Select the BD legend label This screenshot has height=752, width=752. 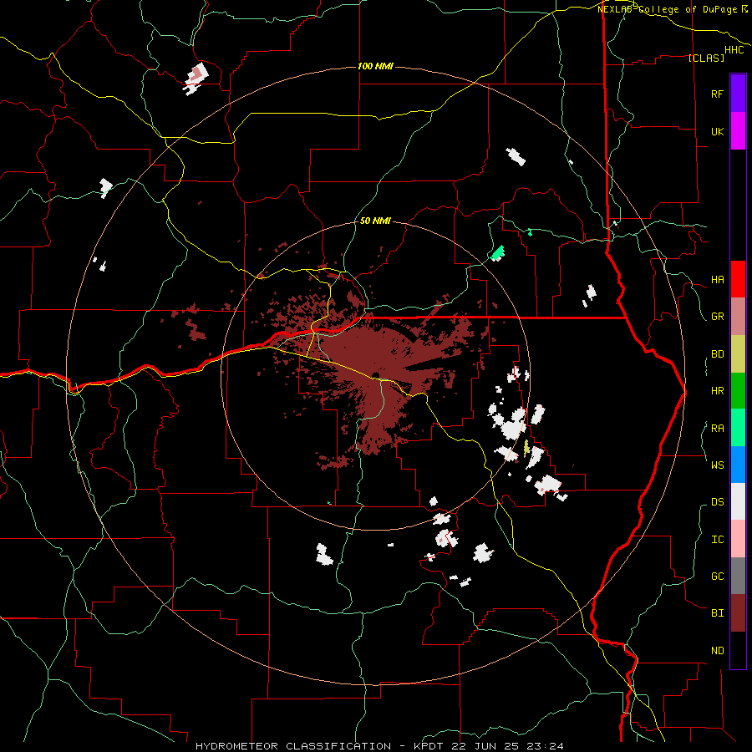tap(717, 354)
